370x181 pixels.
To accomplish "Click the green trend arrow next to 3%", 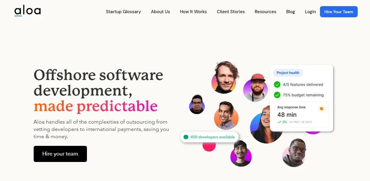I will click(x=279, y=122).
